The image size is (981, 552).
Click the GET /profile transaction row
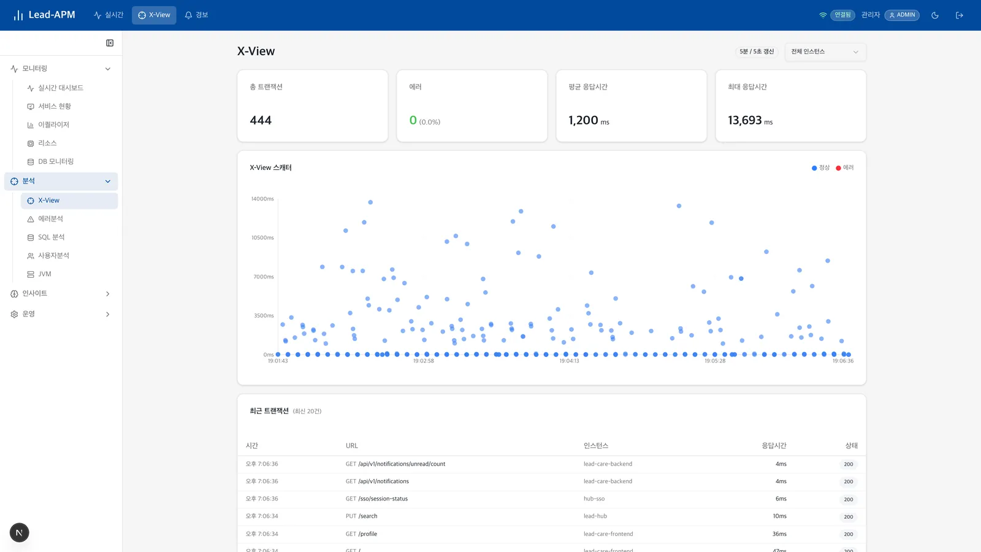click(552, 534)
